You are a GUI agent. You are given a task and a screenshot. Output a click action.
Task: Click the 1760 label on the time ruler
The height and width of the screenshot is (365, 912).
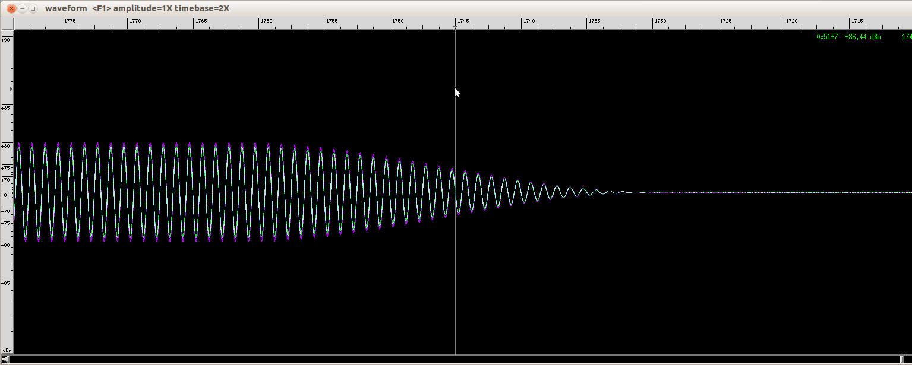(267, 21)
